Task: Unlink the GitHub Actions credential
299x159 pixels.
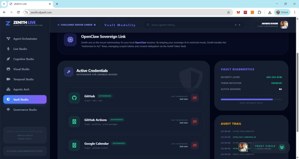Action: (x=194, y=121)
